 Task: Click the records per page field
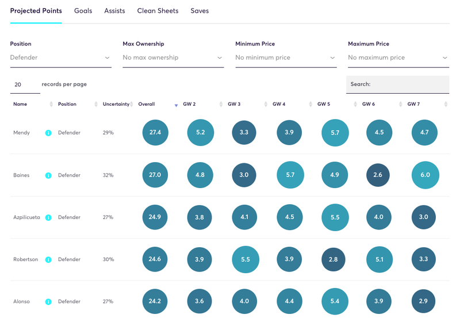point(25,85)
